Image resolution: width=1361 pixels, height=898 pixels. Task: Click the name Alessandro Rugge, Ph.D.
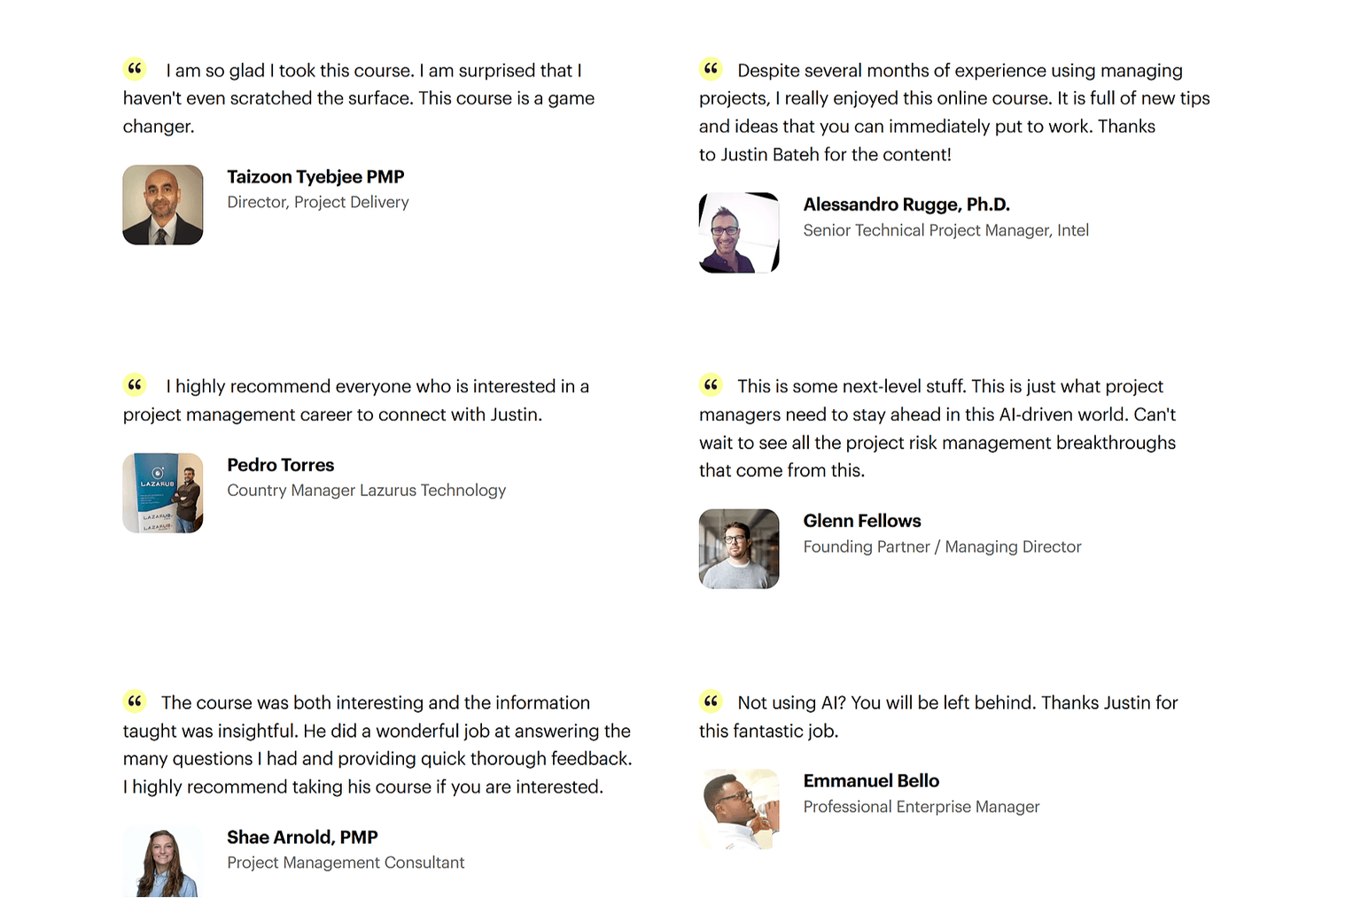point(906,205)
